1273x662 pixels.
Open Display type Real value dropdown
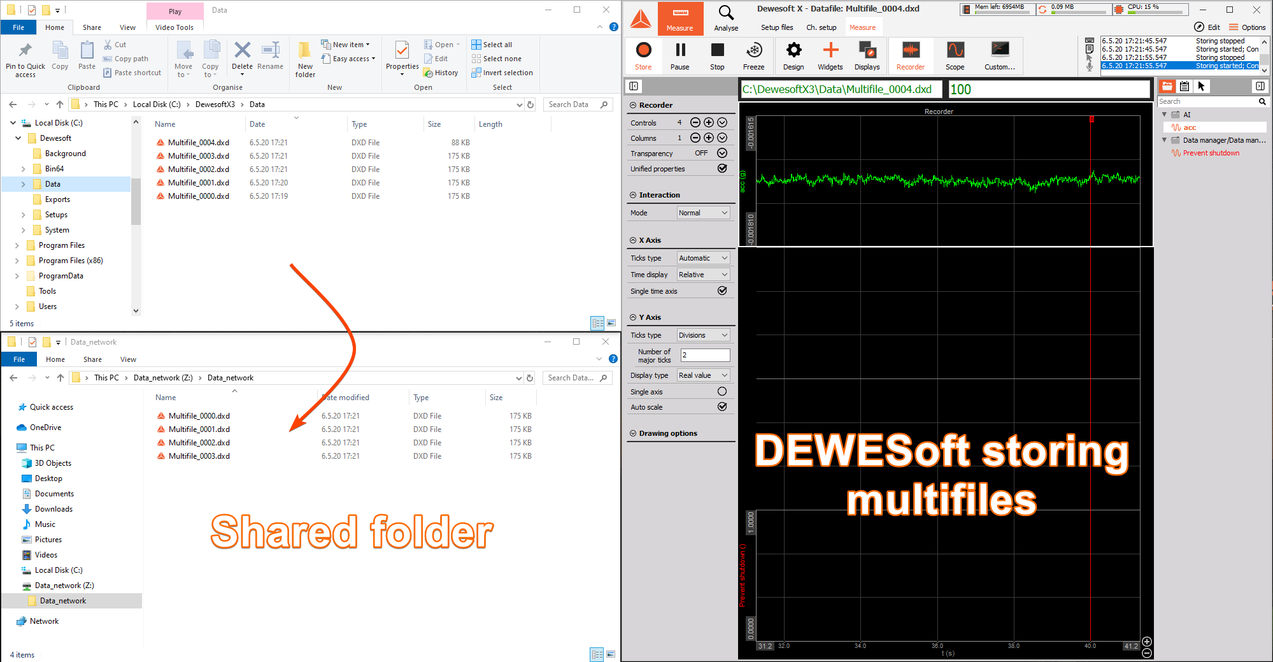[704, 375]
